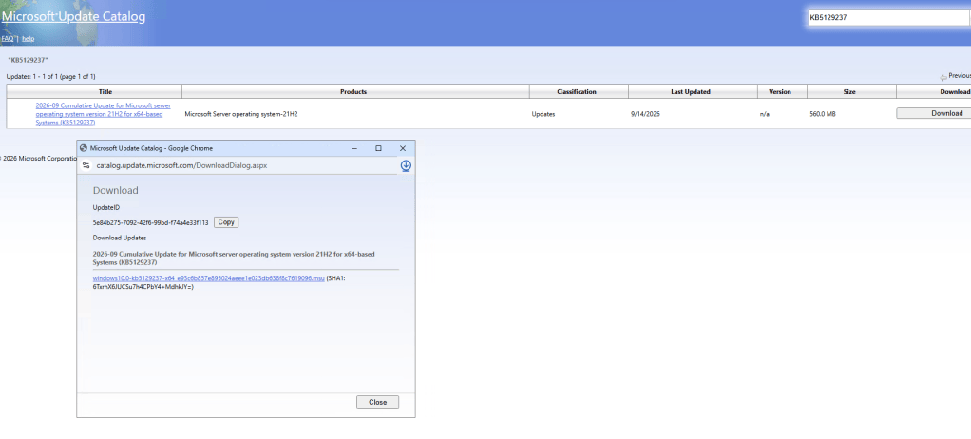Click the Updates classification cell
This screenshot has width=971, height=439.
(543, 114)
